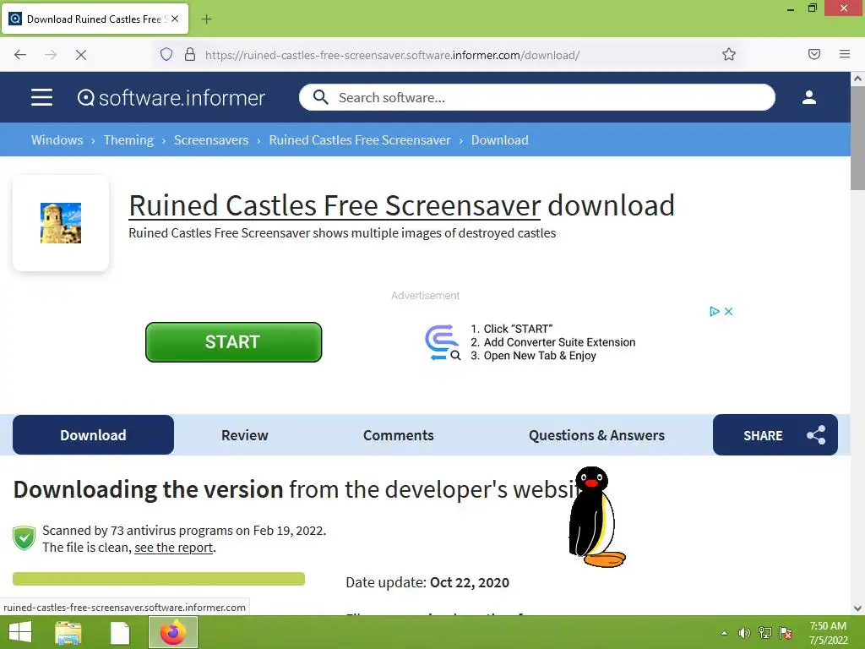The height and width of the screenshot is (649, 865).
Task: Open the Action Center flag icon
Action: click(x=786, y=633)
